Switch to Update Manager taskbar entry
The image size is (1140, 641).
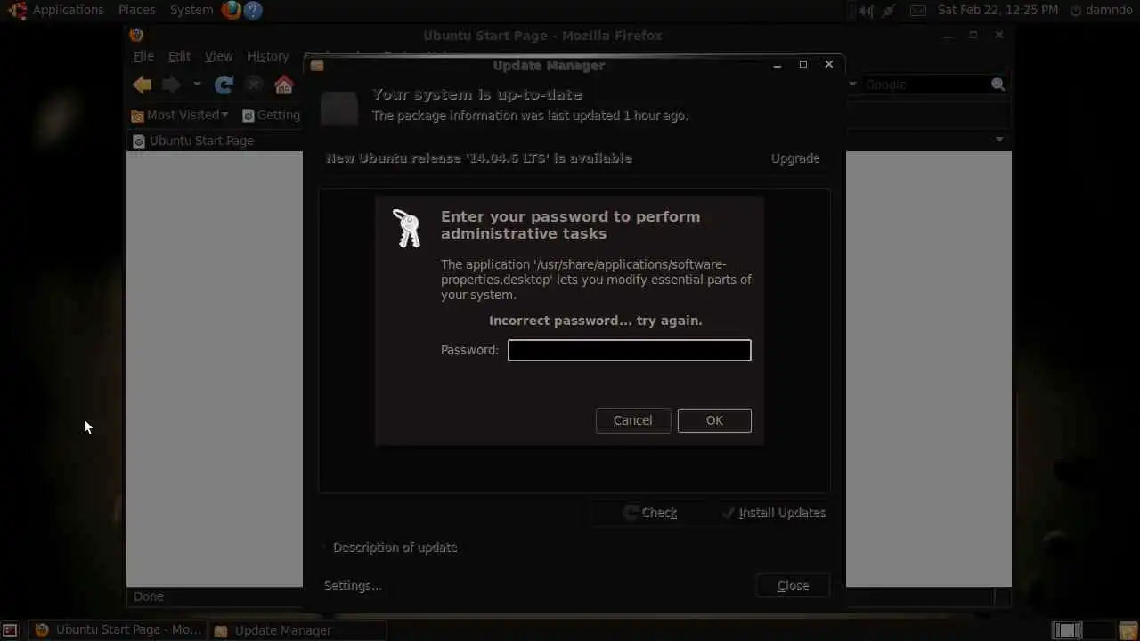coord(298,630)
